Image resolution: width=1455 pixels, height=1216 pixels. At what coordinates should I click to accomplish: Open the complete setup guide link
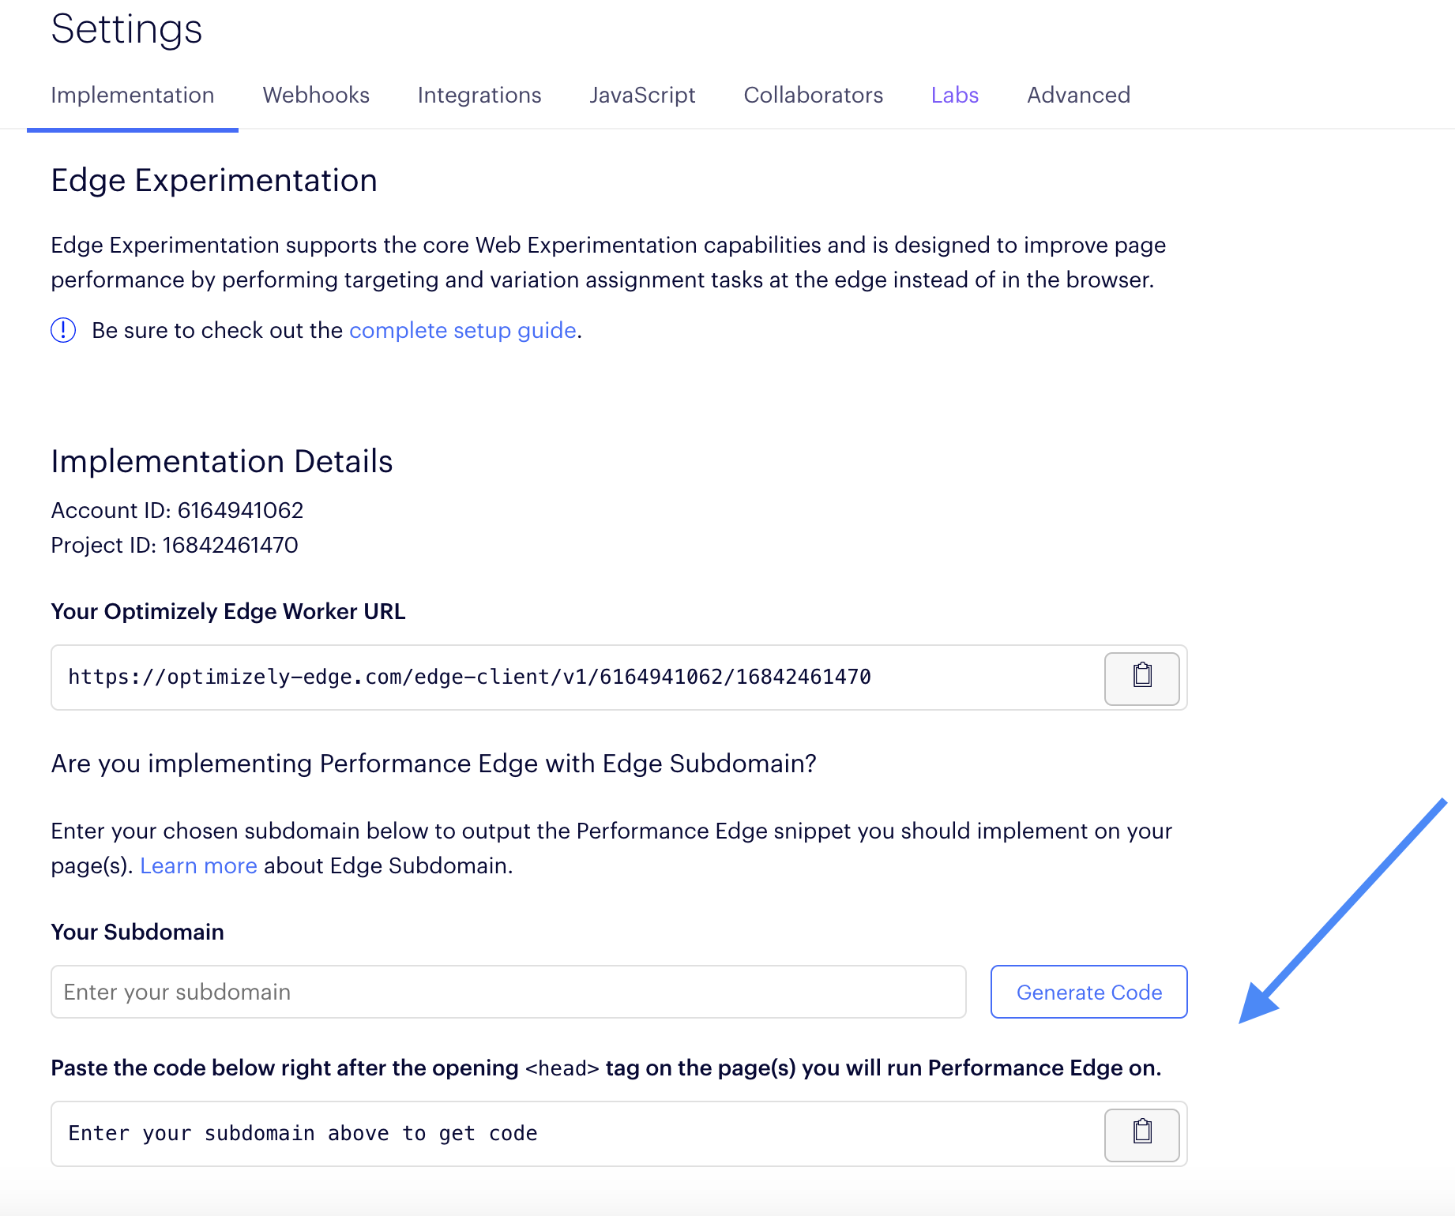coord(463,330)
